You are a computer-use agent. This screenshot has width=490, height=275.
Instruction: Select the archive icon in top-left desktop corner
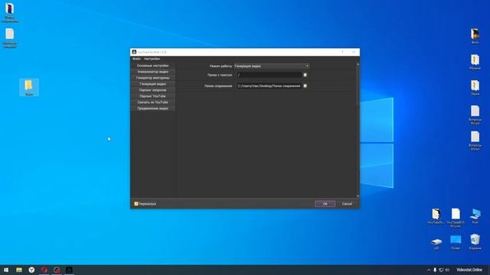[x=10, y=12]
